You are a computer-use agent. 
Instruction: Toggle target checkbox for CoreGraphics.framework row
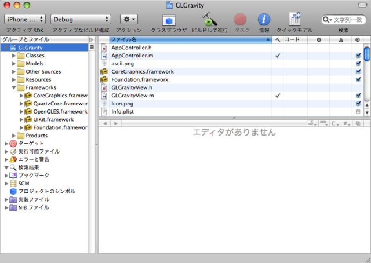pyautogui.click(x=358, y=72)
